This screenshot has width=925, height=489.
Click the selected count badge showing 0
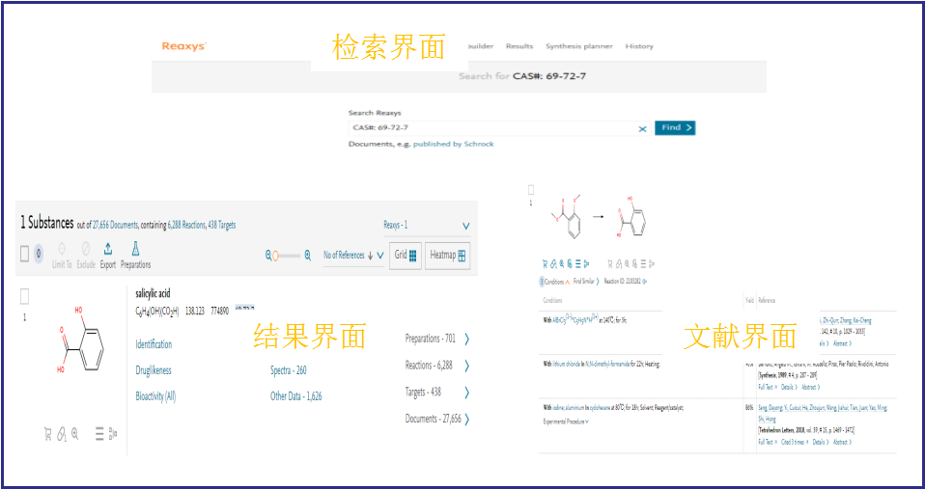point(39,254)
